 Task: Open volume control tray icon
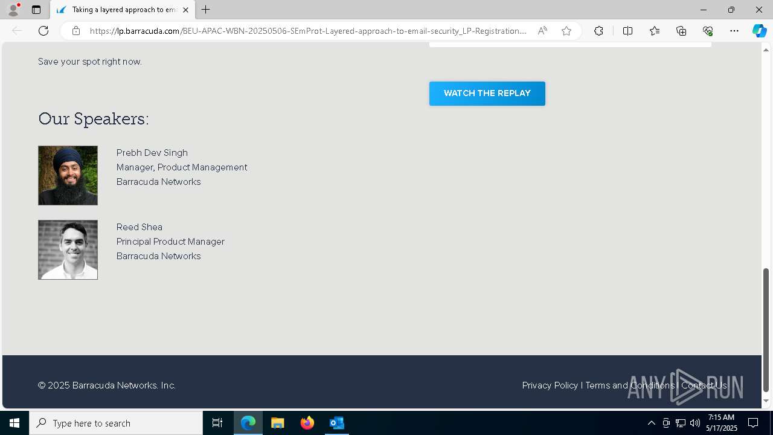[695, 423]
